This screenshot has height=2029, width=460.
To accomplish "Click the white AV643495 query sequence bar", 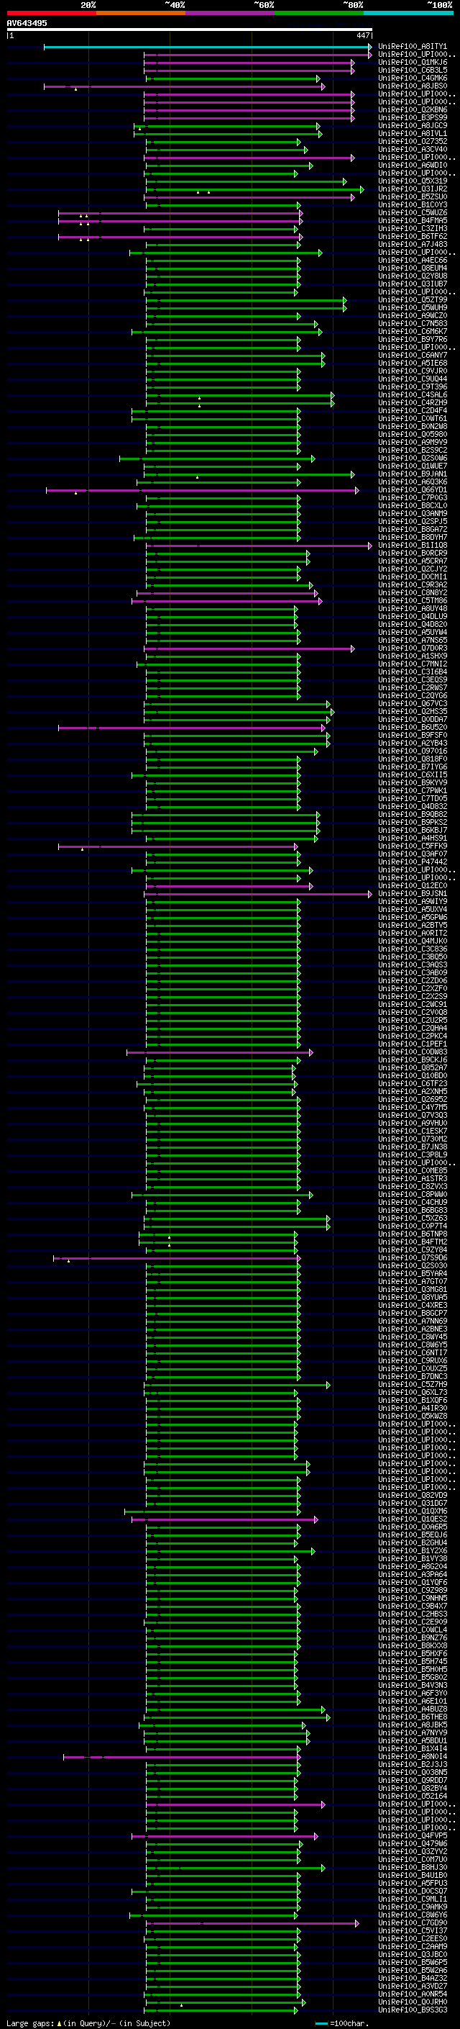I will point(190,29).
